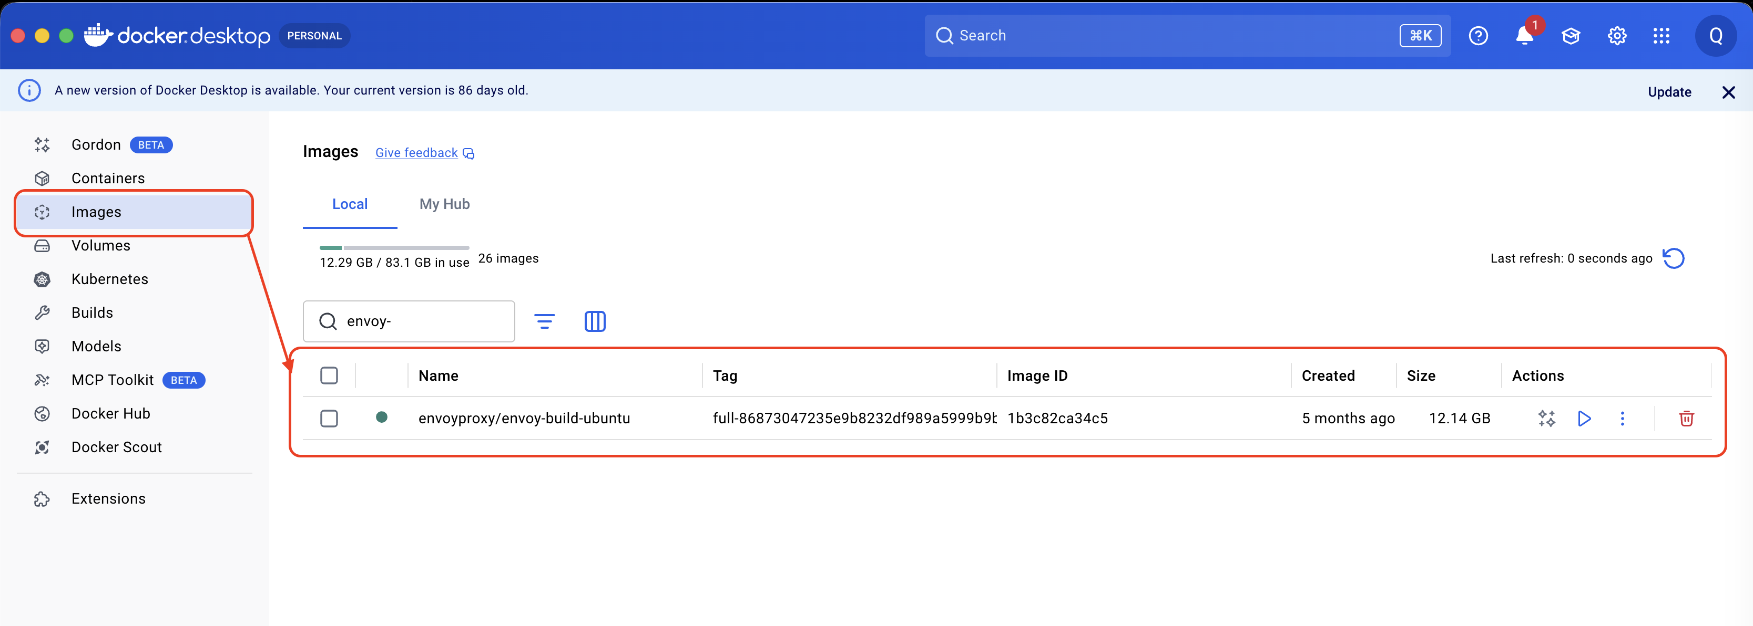Viewport: 1753px width, 626px height.
Task: Click the green in-use status dot
Action: (x=382, y=418)
